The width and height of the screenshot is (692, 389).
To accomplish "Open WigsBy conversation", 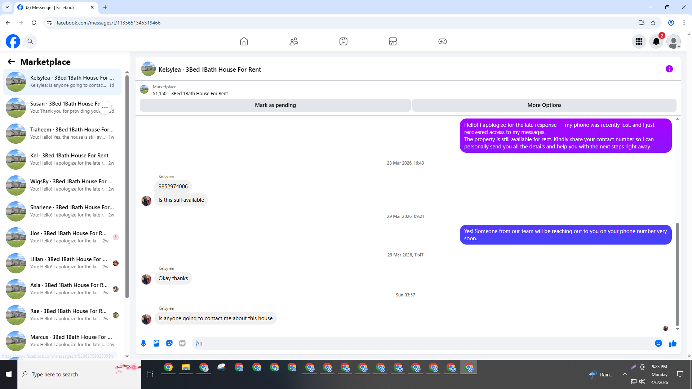I will point(62,185).
